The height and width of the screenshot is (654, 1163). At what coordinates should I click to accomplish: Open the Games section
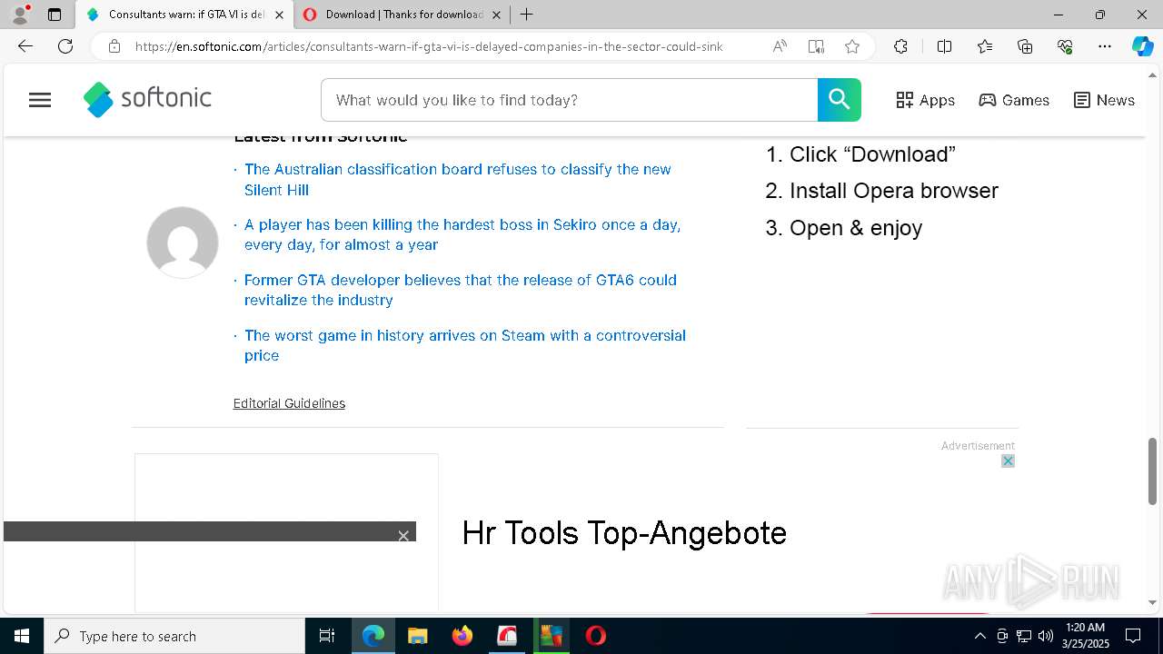(1014, 100)
